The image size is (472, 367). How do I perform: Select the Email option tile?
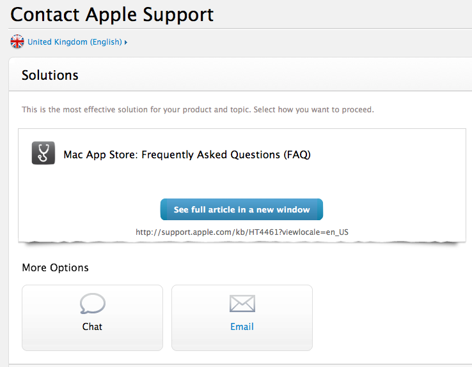pos(242,318)
